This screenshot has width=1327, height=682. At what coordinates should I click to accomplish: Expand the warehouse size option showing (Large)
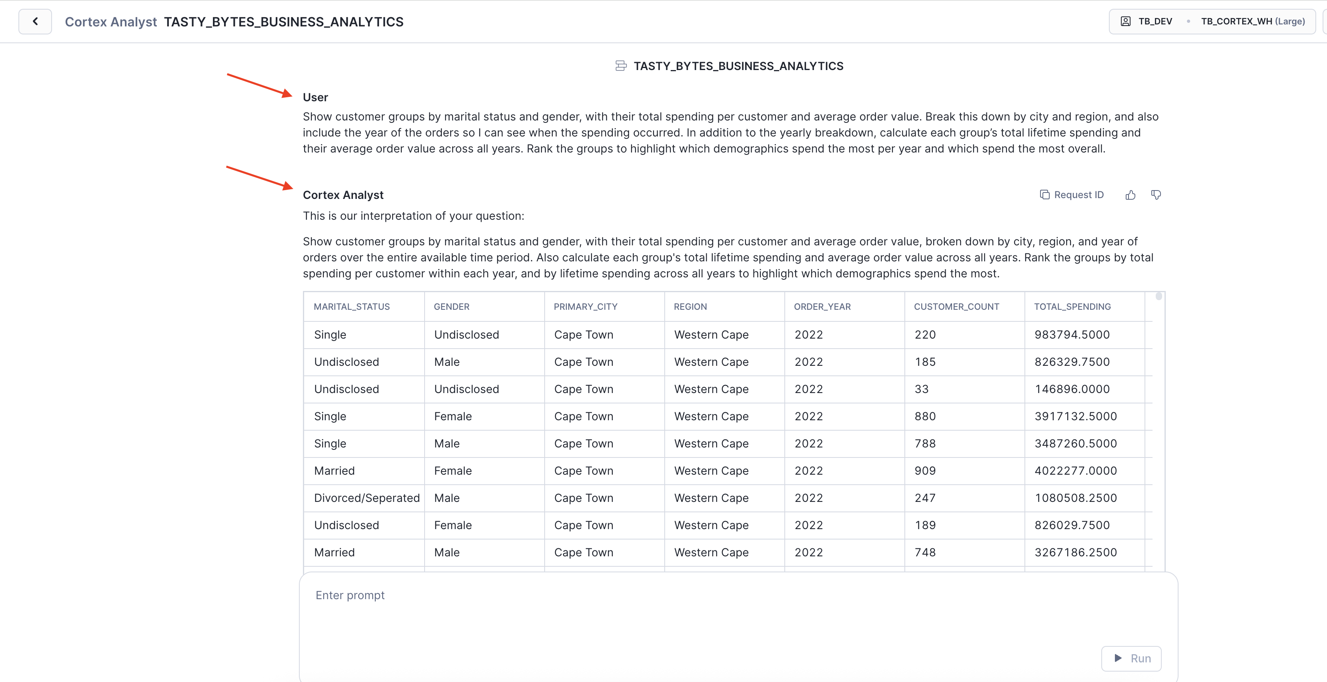tap(1291, 21)
